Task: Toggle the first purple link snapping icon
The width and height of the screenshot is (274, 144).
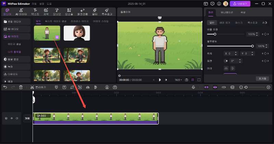Action: point(207,87)
